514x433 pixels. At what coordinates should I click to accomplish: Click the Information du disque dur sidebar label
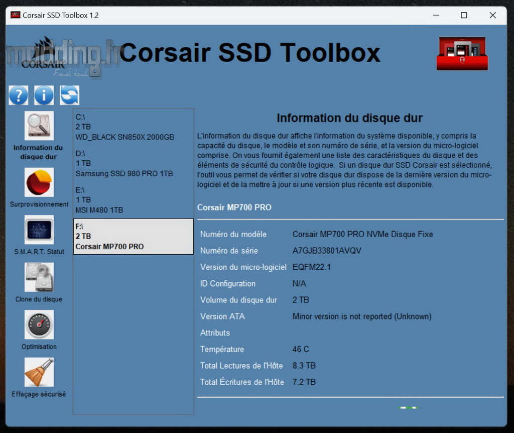click(38, 152)
